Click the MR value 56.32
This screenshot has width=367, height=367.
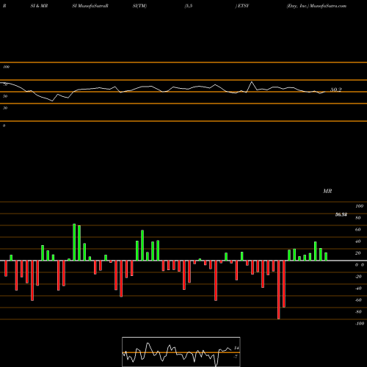click(x=341, y=214)
